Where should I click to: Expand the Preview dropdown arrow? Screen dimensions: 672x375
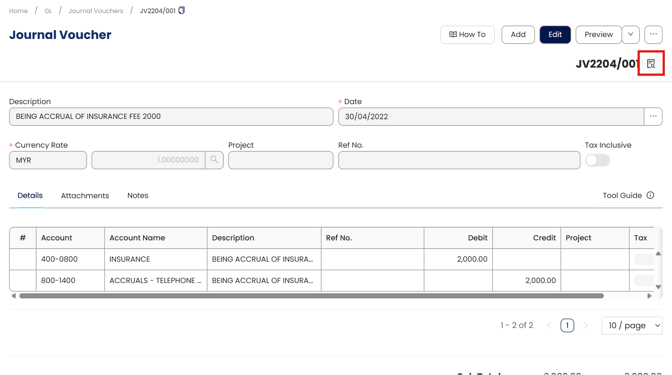pos(630,34)
